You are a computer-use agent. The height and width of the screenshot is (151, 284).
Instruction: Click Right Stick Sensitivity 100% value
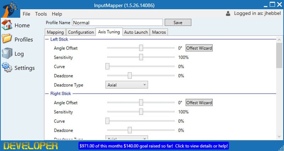[x=183, y=112]
